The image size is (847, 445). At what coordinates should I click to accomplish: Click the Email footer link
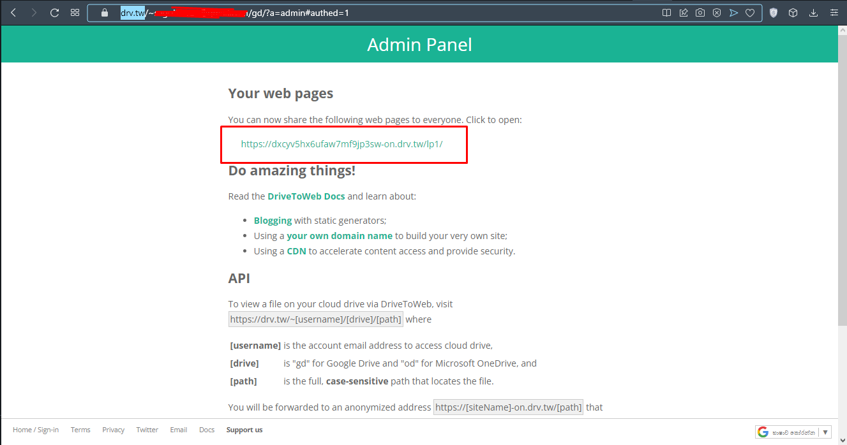(x=179, y=430)
